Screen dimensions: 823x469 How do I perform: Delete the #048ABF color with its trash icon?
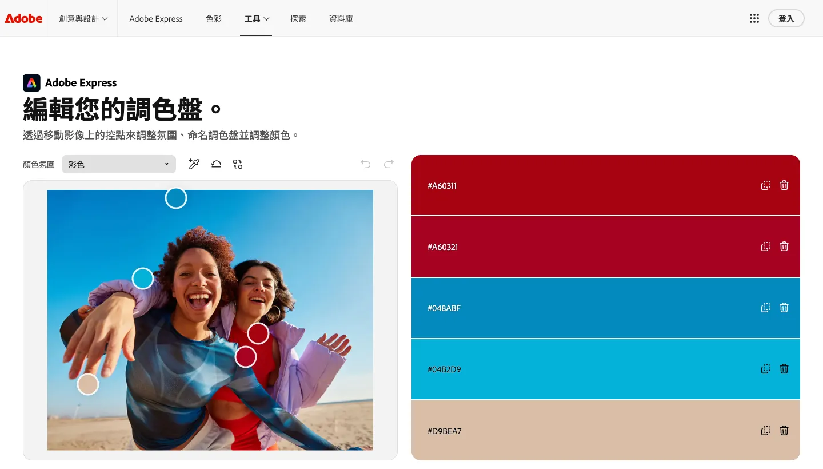click(x=784, y=308)
